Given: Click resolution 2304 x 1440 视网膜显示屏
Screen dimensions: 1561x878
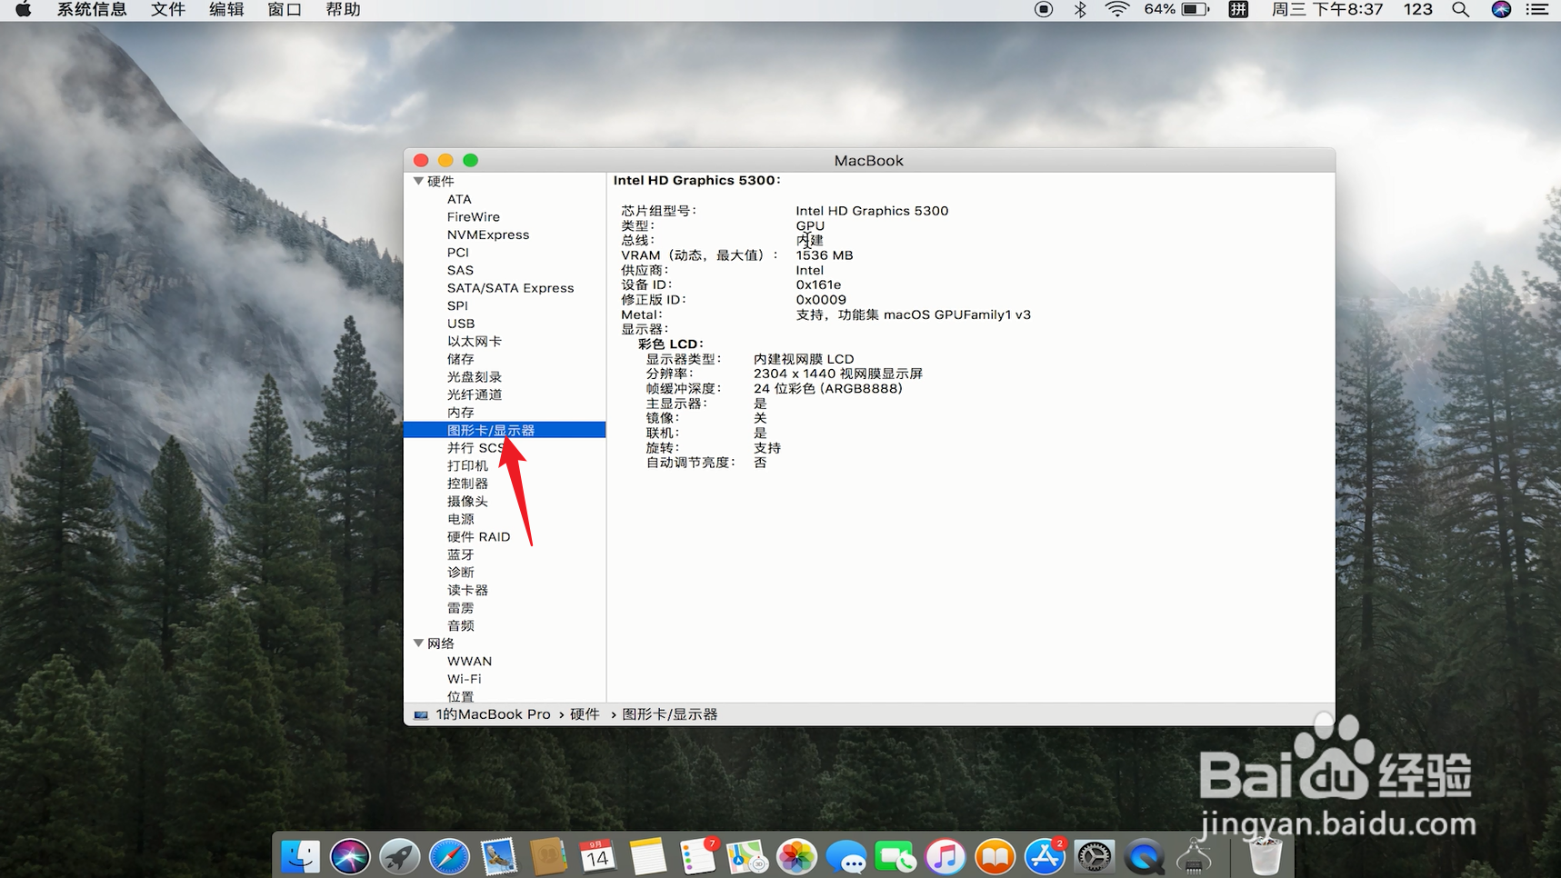Looking at the screenshot, I should [x=837, y=374].
